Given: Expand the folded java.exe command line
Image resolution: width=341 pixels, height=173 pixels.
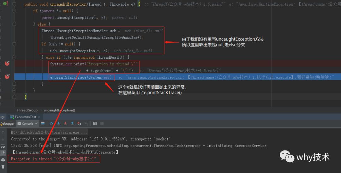Looking at the screenshot, I should [x=84, y=132].
